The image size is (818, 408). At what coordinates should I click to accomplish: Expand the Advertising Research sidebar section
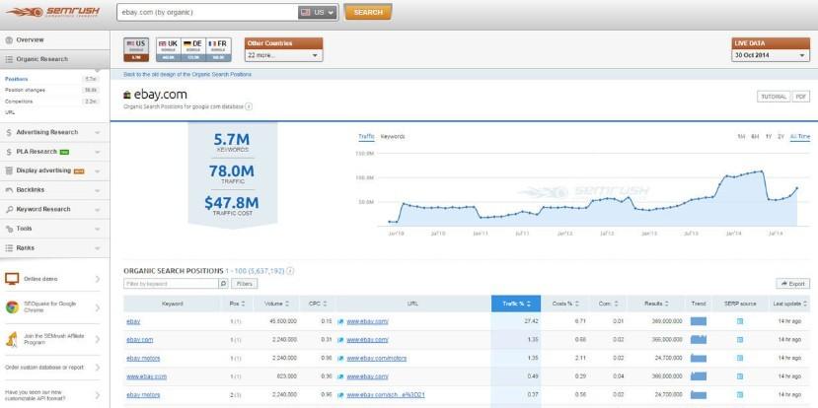point(54,132)
